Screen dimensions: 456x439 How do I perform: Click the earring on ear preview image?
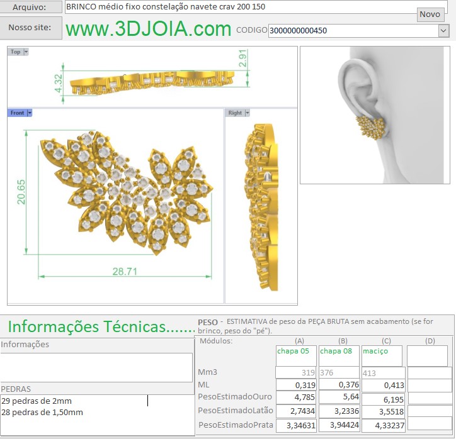pos(375,115)
